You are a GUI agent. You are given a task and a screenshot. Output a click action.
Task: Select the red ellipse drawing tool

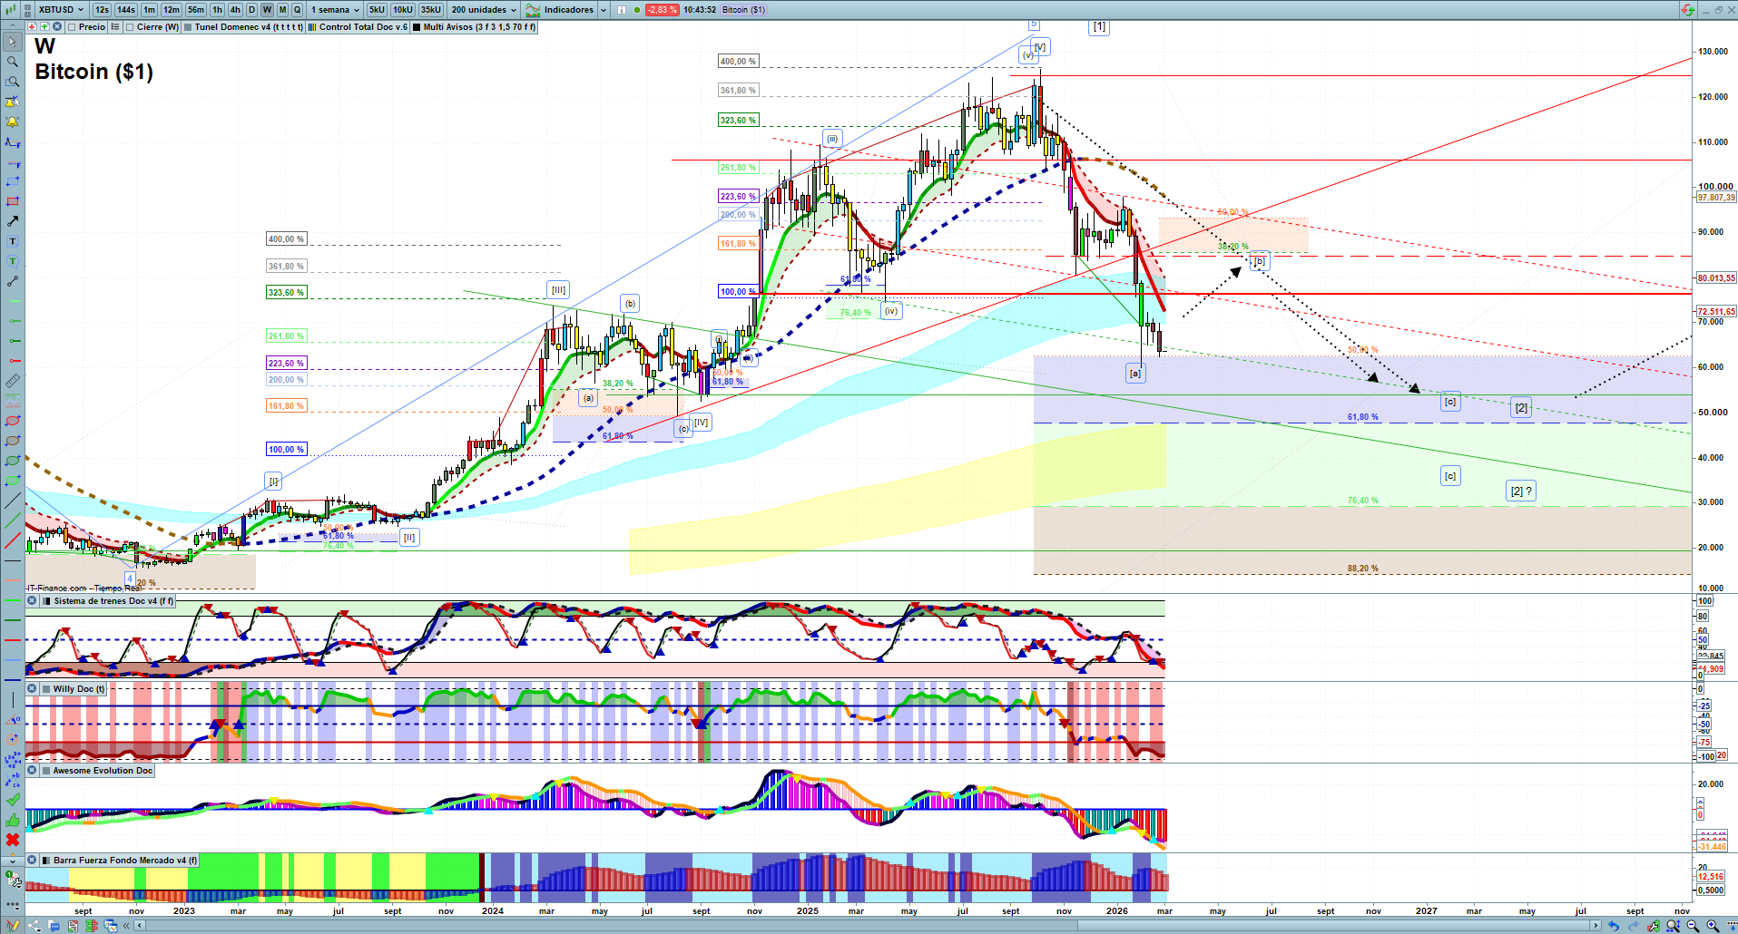coord(13,421)
